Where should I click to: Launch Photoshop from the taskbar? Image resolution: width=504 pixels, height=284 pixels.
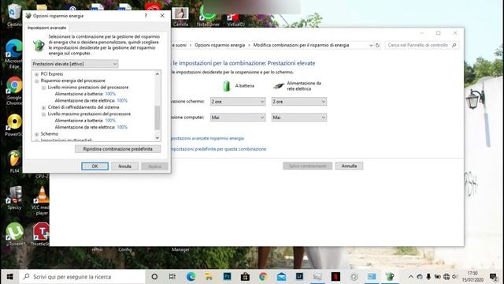coord(227,277)
